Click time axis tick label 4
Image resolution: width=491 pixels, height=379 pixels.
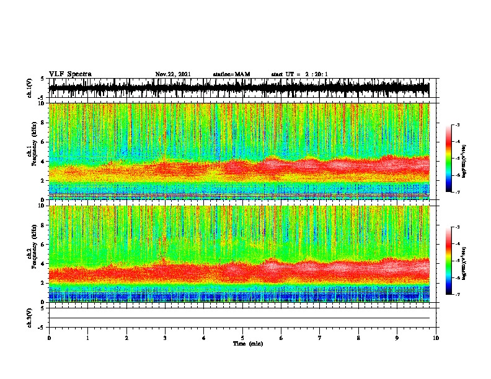click(x=204, y=338)
